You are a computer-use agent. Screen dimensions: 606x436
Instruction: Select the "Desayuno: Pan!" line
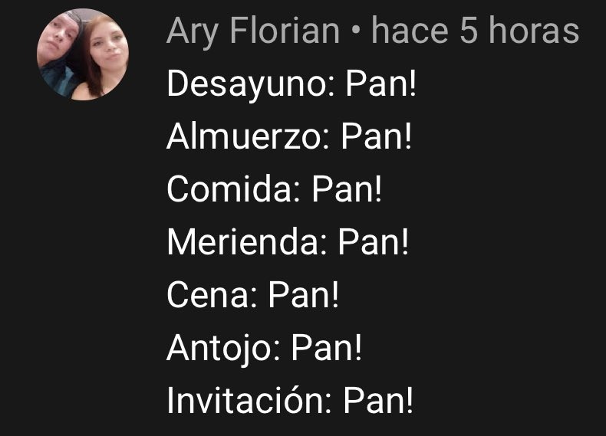click(x=291, y=84)
